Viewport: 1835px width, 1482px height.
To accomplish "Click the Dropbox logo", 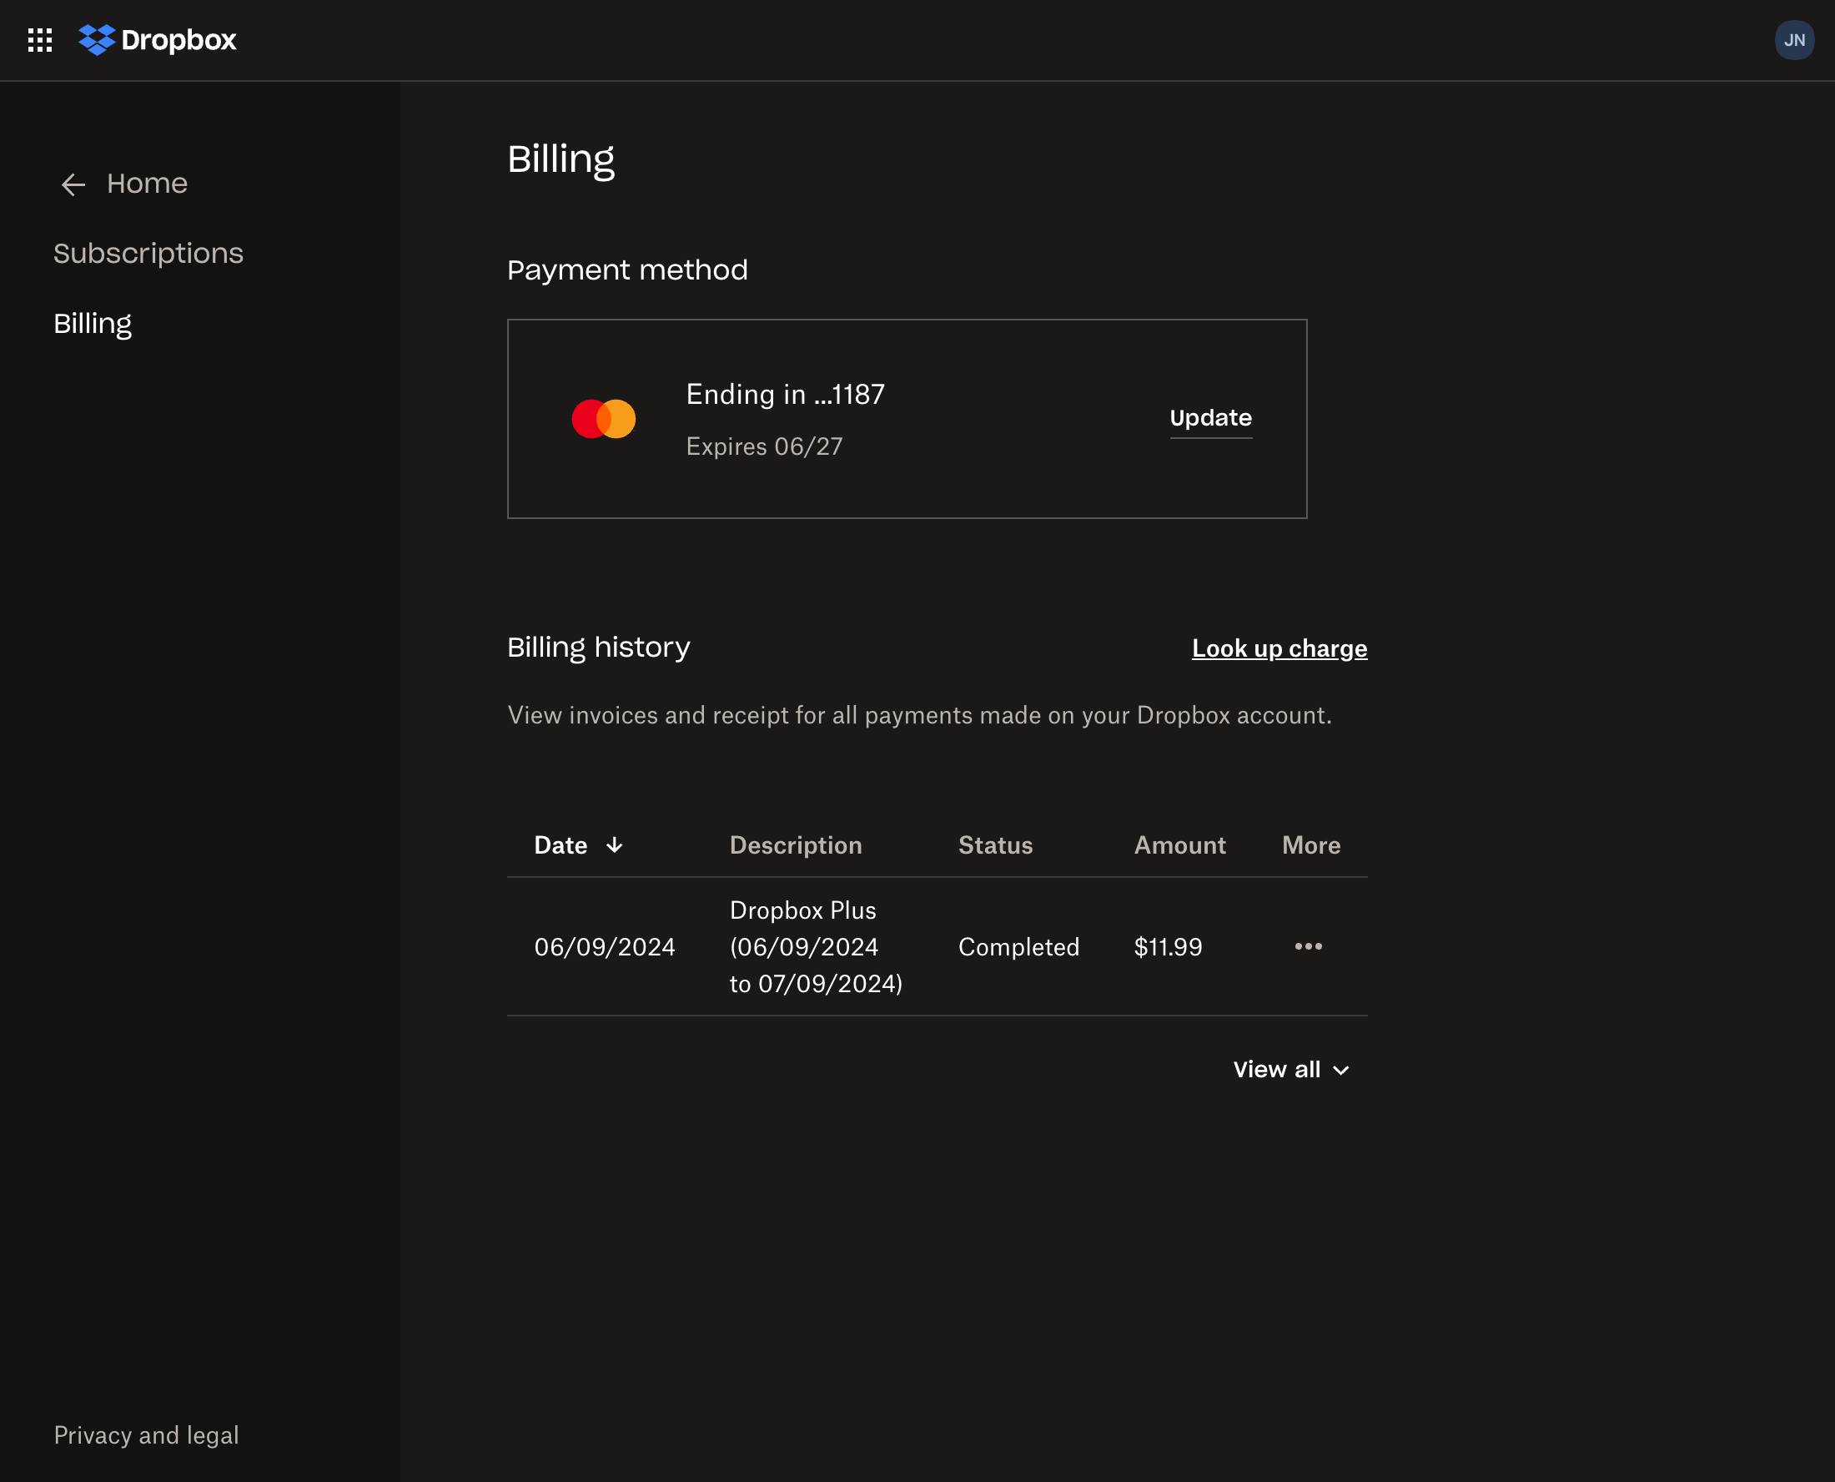I will pos(158,39).
